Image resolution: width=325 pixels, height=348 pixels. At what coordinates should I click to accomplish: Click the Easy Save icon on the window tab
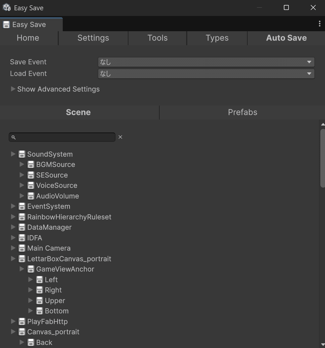(6, 24)
